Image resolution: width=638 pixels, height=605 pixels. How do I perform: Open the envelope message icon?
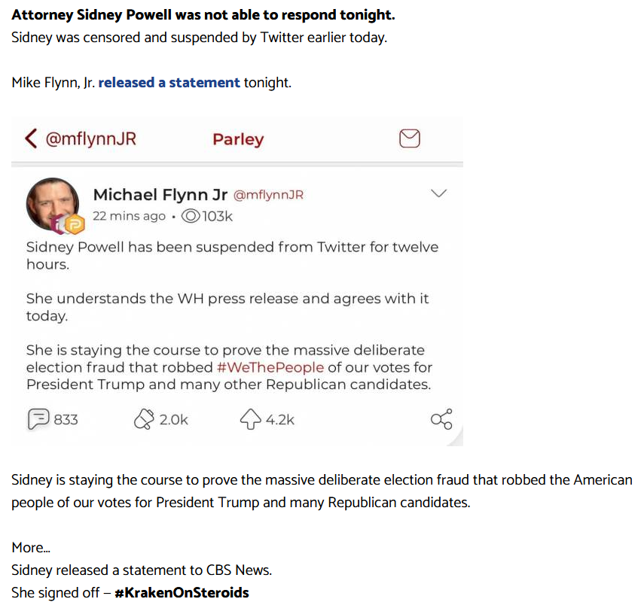[x=409, y=138]
